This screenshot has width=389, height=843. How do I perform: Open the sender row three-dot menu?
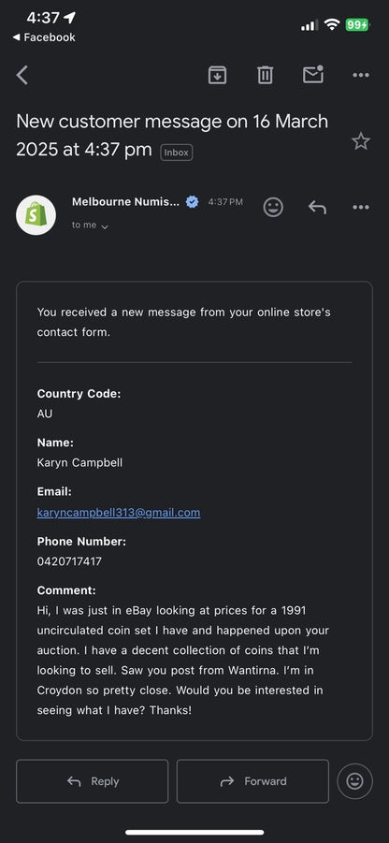pos(361,207)
